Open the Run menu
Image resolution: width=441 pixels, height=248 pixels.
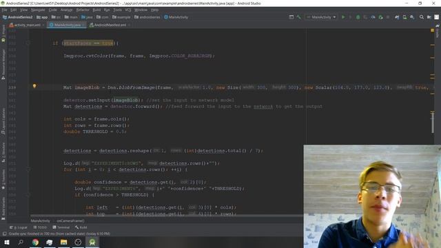[107, 10]
